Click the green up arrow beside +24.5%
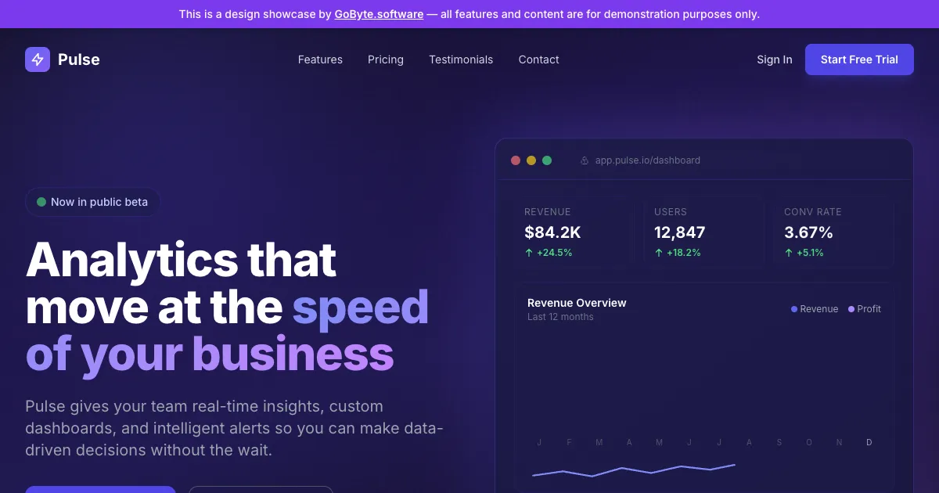This screenshot has height=493, width=939. pos(528,252)
